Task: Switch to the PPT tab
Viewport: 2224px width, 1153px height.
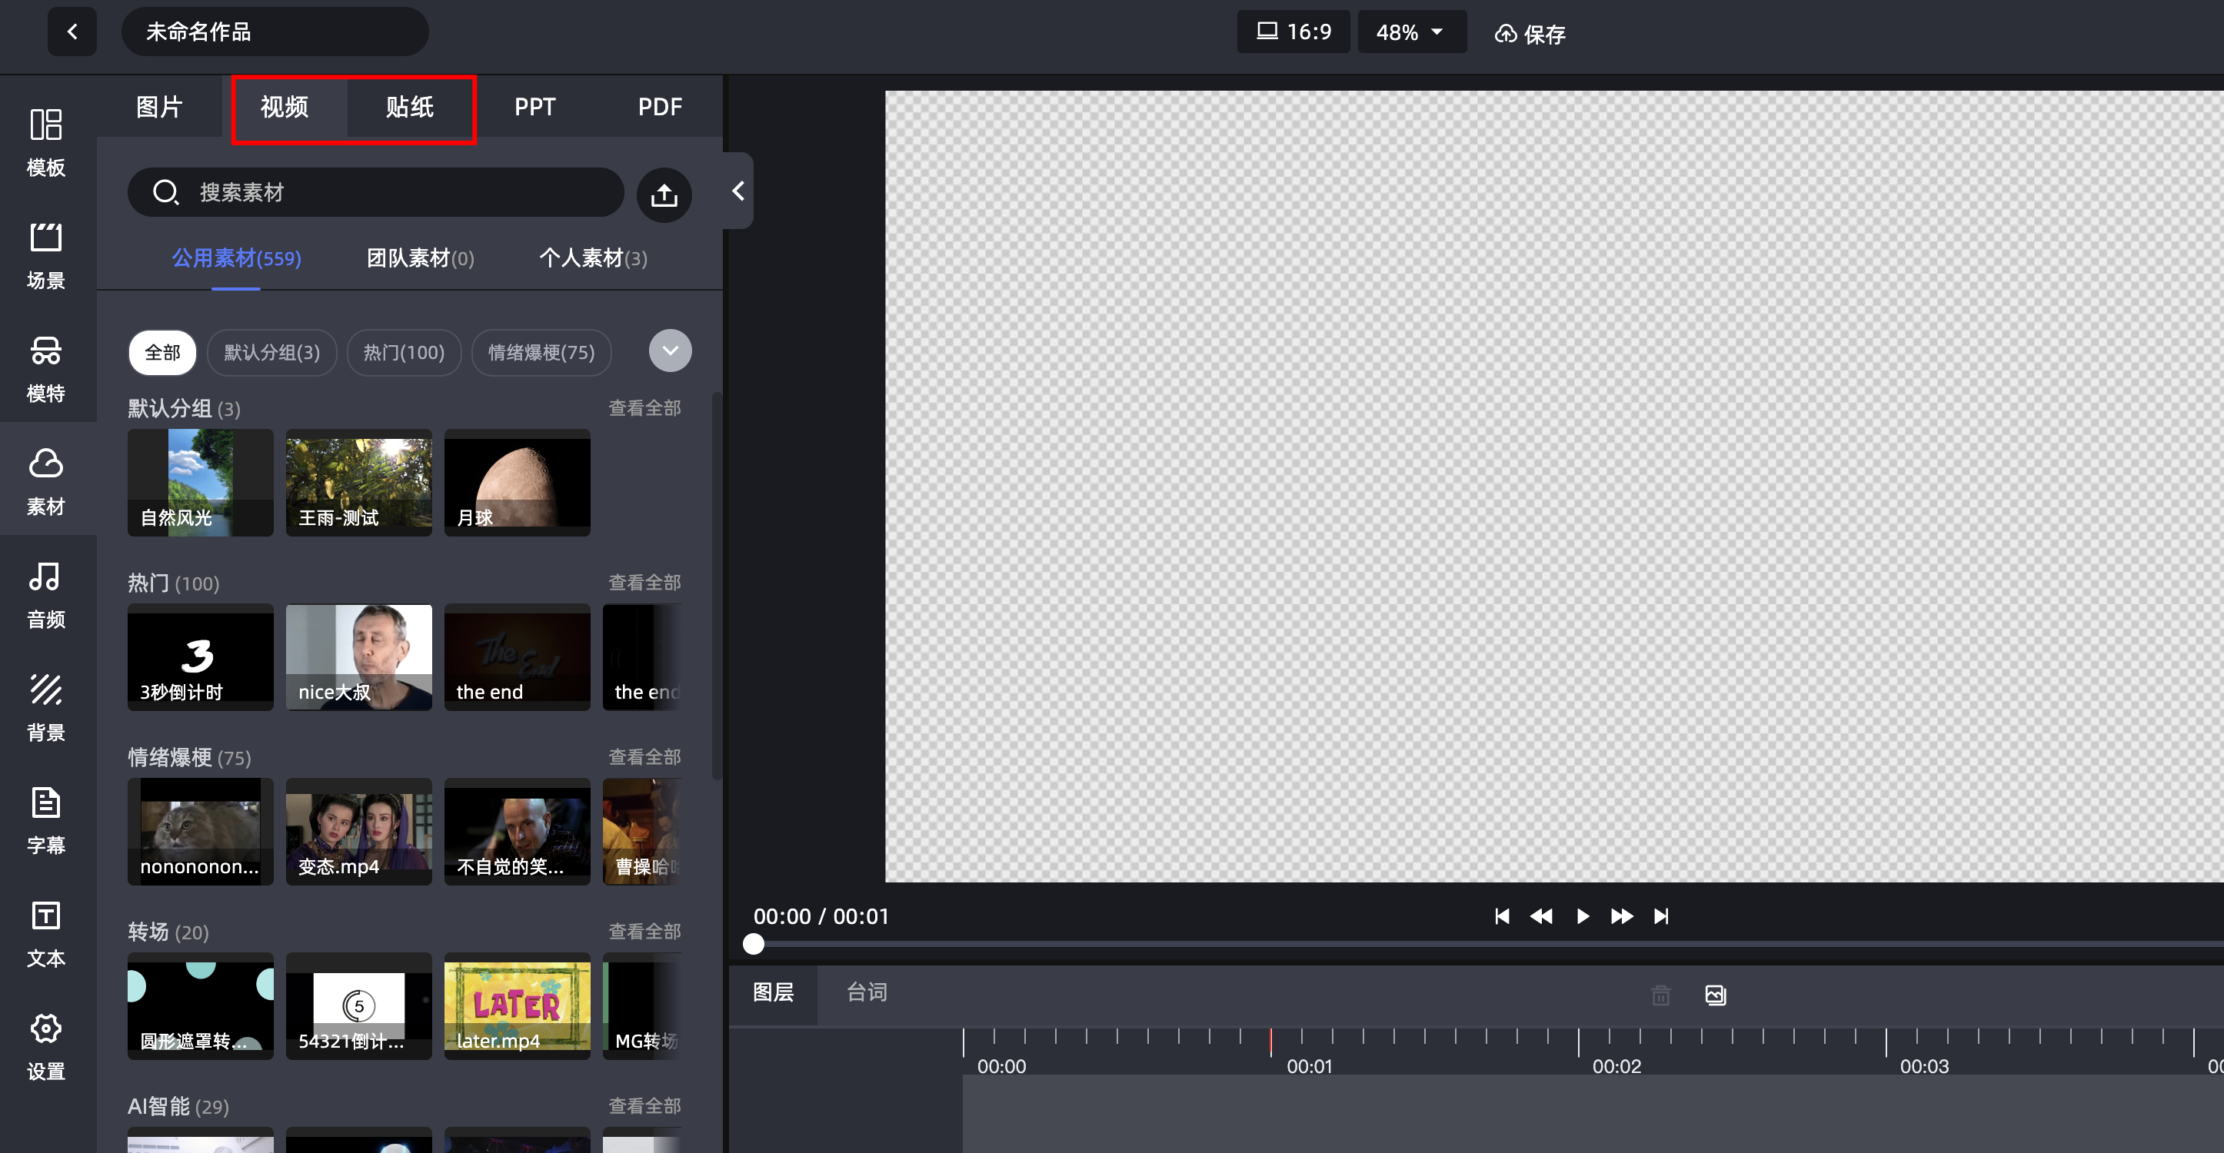Action: [534, 107]
